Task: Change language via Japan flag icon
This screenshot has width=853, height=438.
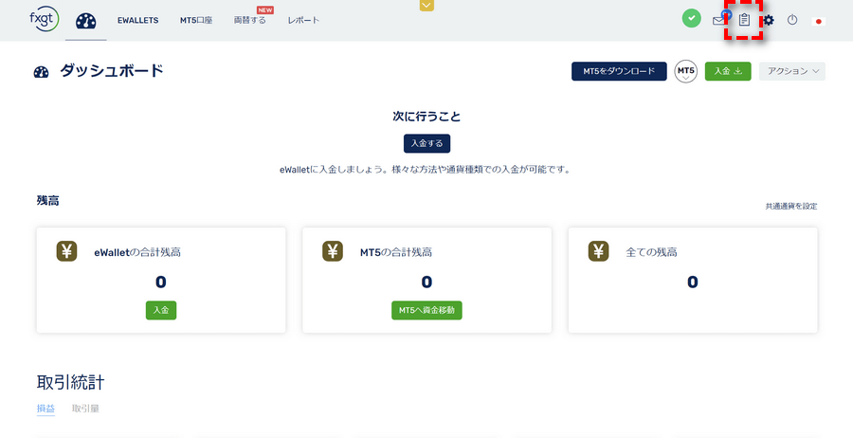Action: point(818,21)
